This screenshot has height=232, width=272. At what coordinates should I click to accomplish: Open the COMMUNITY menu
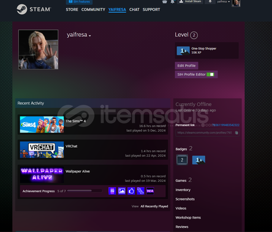click(x=93, y=10)
